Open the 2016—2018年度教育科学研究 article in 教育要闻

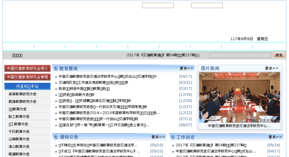(109, 113)
